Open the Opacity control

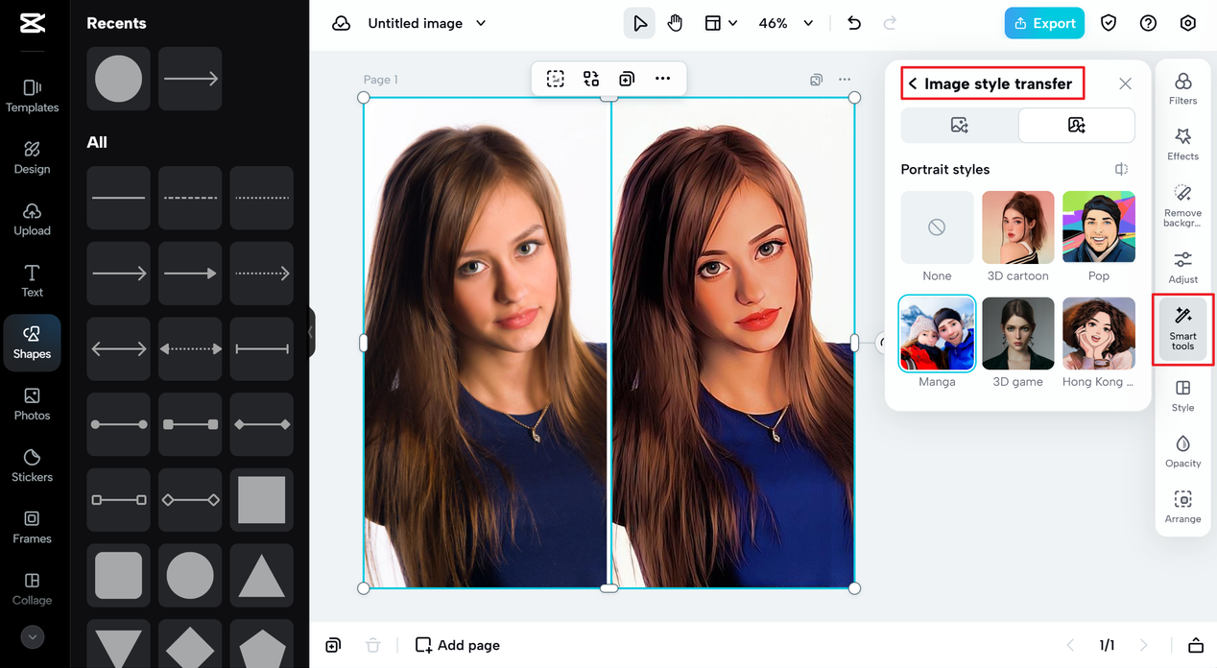click(1182, 451)
